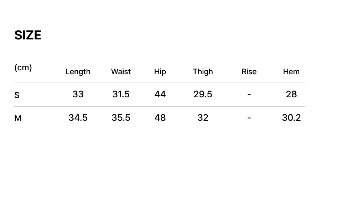
Task: Click the size S hip value 44
Action: (160, 94)
